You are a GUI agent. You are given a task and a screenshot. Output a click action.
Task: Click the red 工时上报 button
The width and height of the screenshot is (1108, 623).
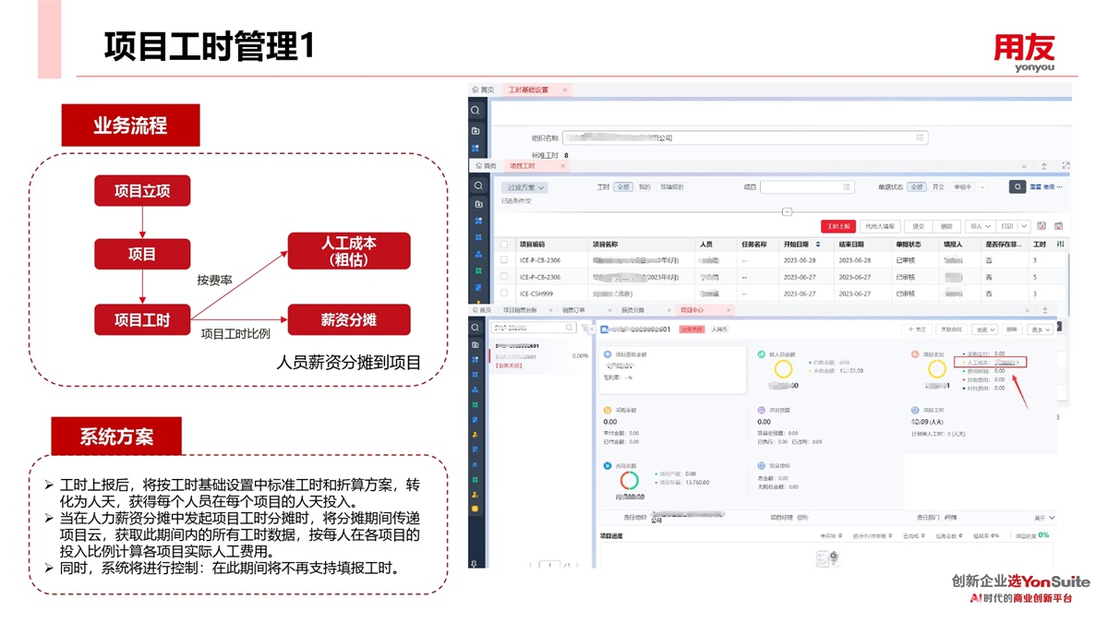click(x=837, y=226)
